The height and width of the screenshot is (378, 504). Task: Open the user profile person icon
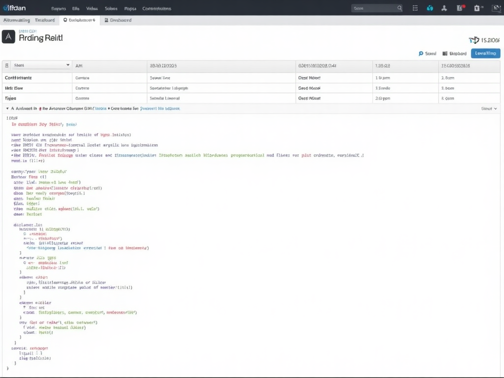[x=444, y=8]
